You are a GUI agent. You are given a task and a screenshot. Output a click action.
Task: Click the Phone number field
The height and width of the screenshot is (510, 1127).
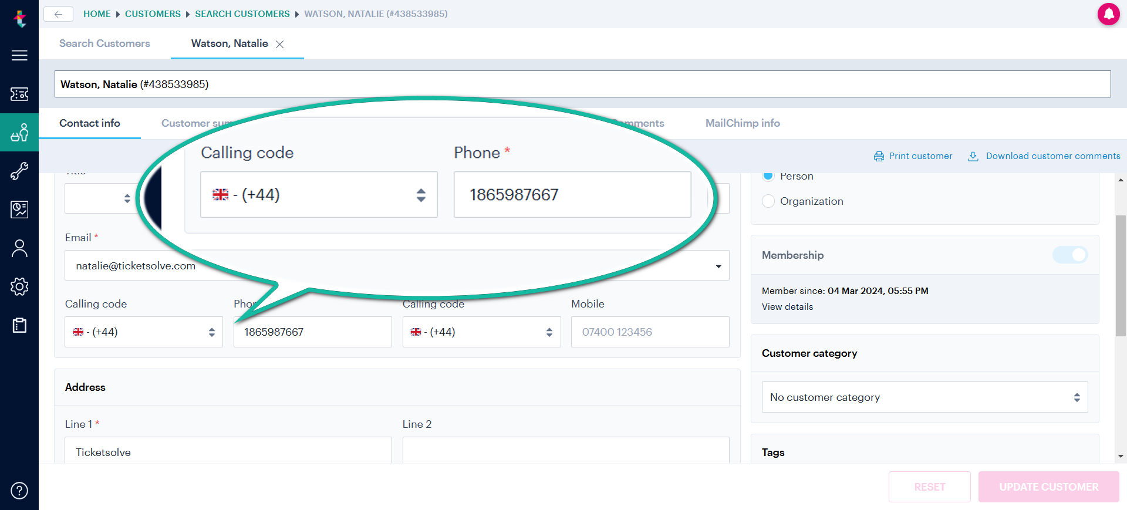[312, 332]
